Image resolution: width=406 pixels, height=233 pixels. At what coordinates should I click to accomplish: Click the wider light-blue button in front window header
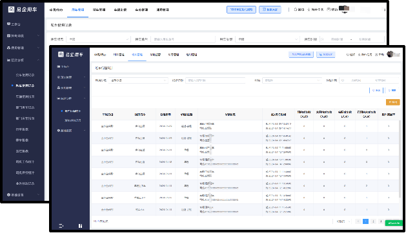(x=301, y=55)
